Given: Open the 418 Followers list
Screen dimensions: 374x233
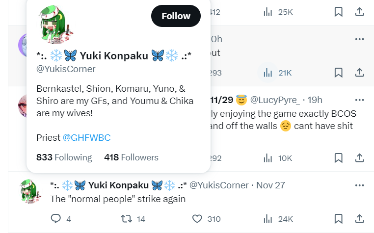Looking at the screenshot, I should click(x=131, y=157).
